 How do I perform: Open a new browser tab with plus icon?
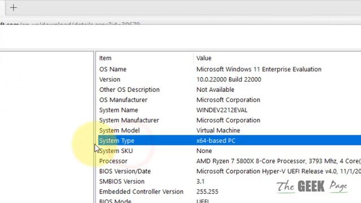(x=14, y=8)
